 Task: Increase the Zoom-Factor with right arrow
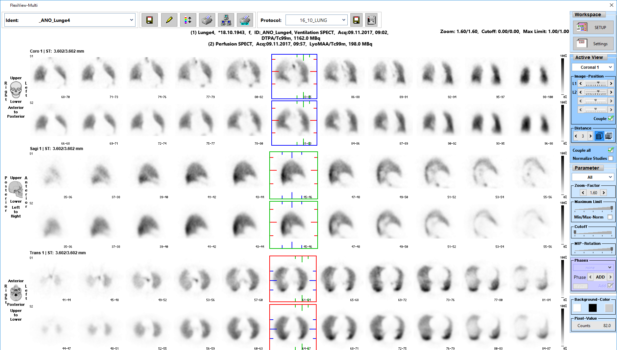pos(603,193)
